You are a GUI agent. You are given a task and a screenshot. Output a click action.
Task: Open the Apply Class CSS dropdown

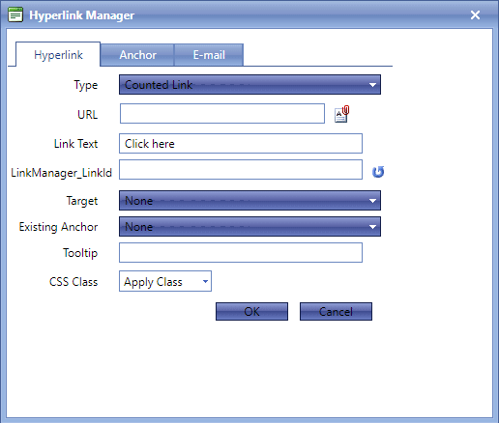[x=165, y=281]
